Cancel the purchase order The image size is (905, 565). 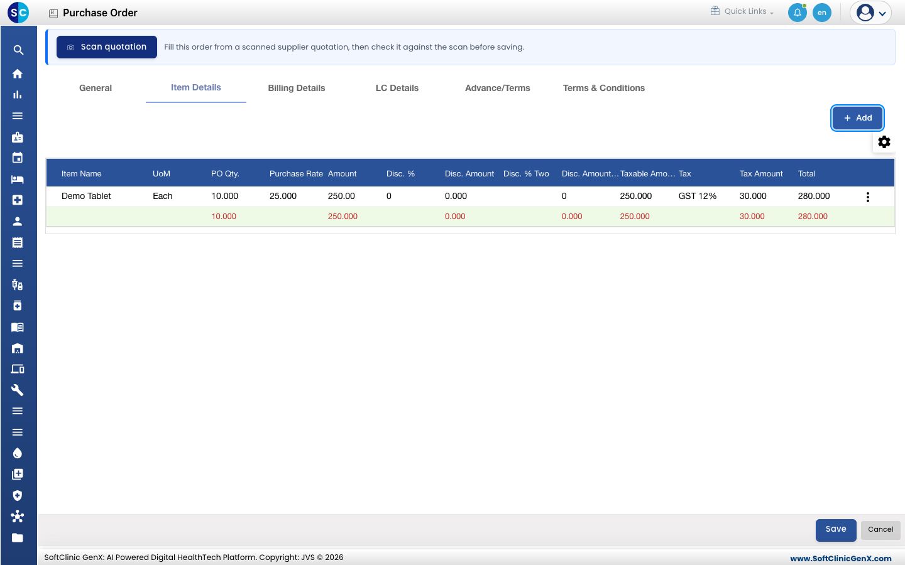(x=880, y=530)
